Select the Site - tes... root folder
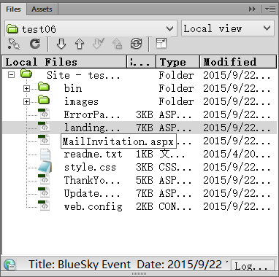This screenshot has height=277, width=279. click(83, 75)
